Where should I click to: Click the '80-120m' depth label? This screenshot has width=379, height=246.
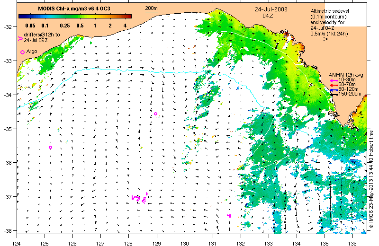tap(348, 89)
